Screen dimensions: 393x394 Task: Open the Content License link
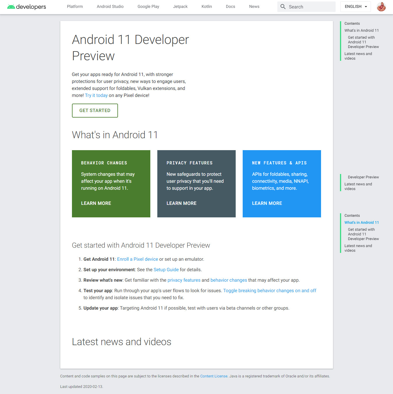[214, 376]
